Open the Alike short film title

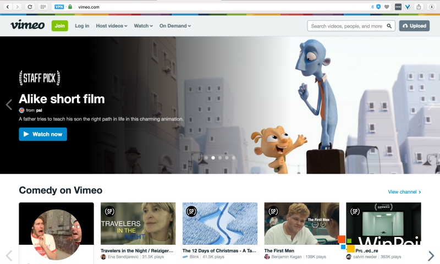[62, 99]
